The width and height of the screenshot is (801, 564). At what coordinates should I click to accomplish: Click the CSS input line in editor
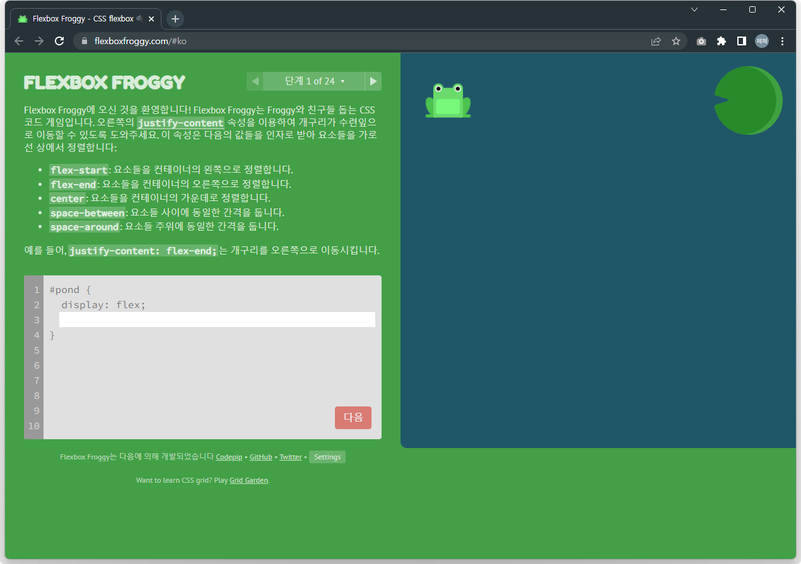pos(217,319)
